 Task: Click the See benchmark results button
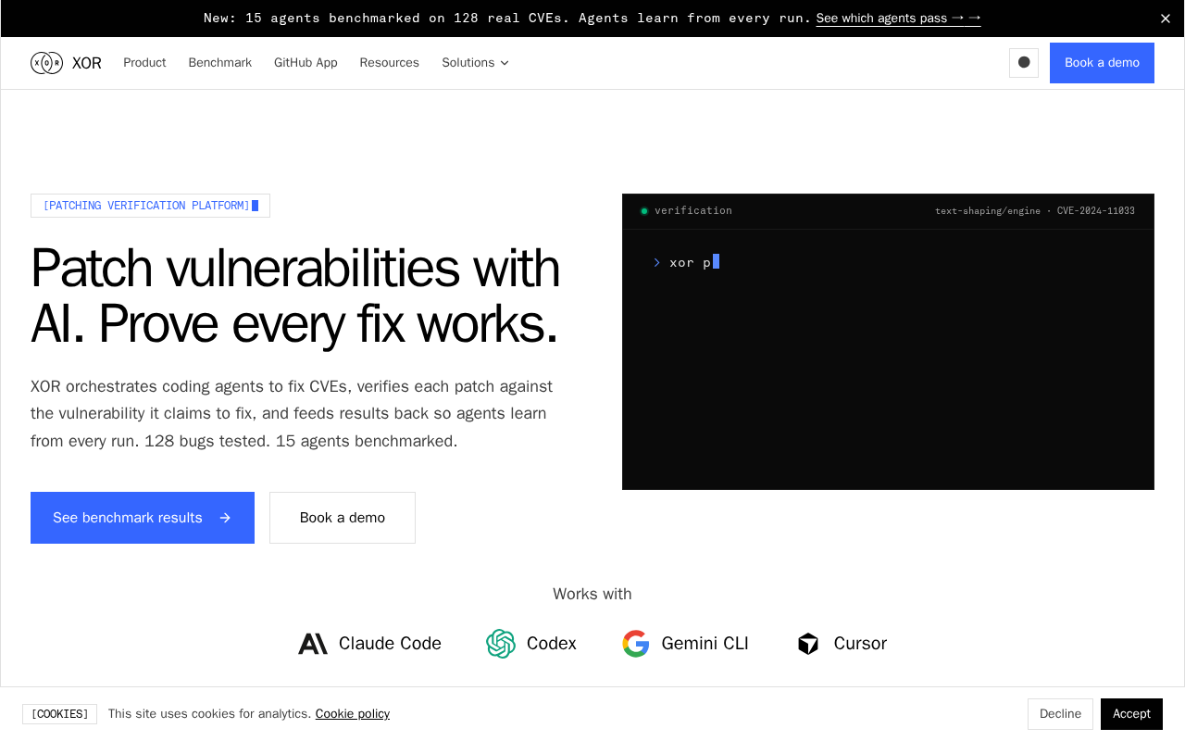click(143, 518)
